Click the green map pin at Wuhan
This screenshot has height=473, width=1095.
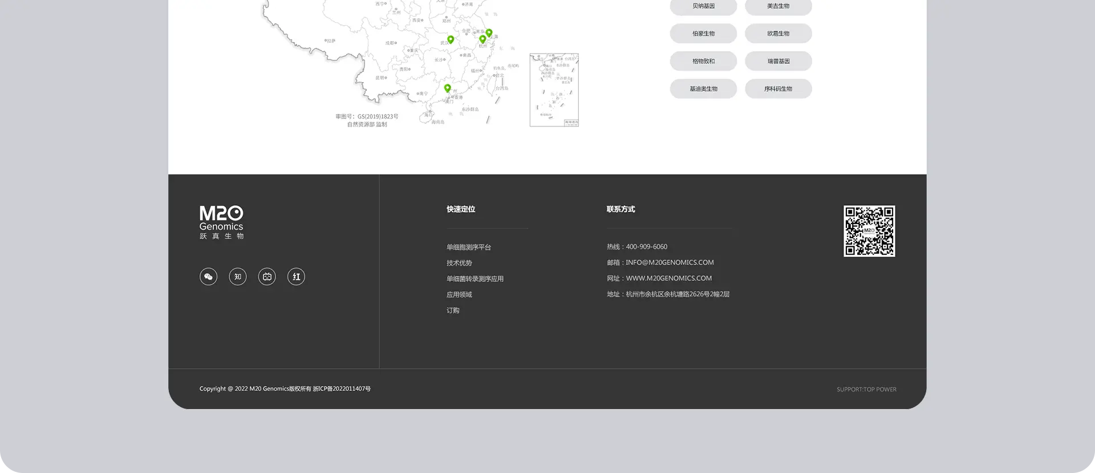coord(451,39)
